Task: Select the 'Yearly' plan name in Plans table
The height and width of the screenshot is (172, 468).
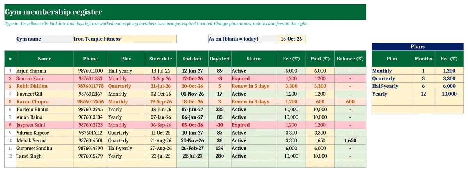Action: (x=392, y=94)
